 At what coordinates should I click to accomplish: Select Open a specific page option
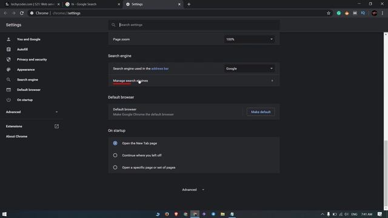115,167
